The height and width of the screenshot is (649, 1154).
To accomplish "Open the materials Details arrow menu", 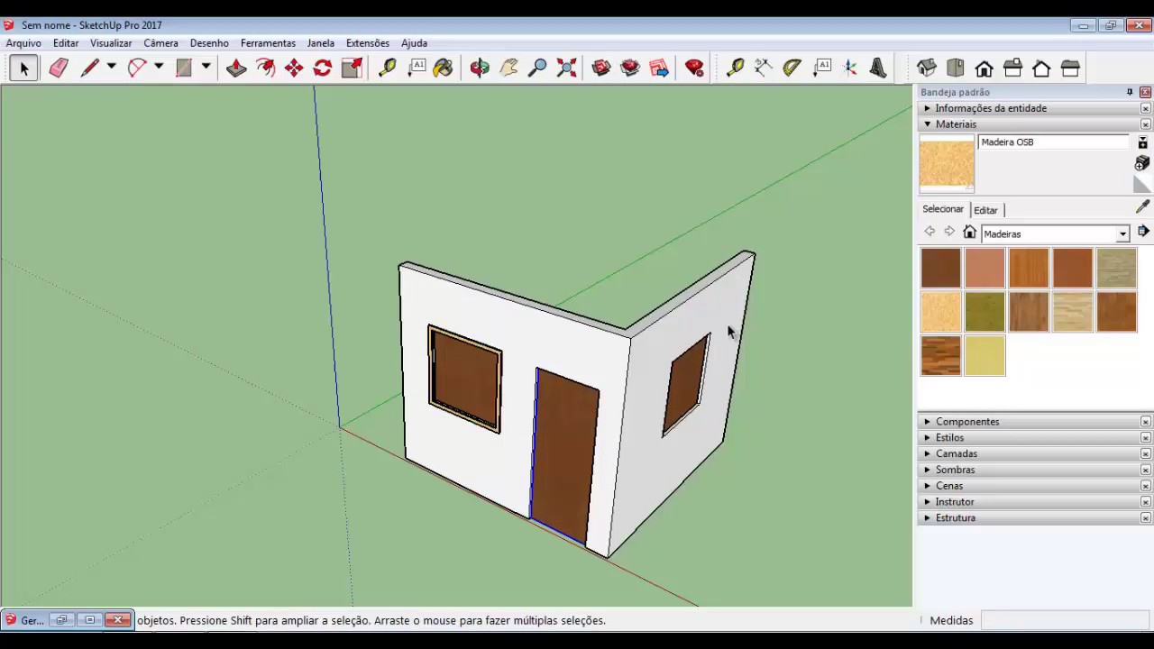I will click(x=1143, y=233).
